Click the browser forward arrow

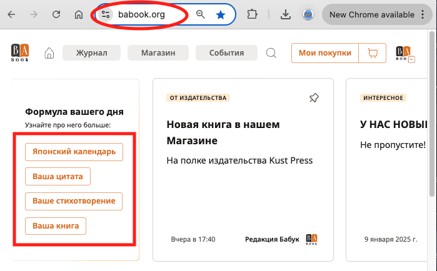tap(34, 14)
